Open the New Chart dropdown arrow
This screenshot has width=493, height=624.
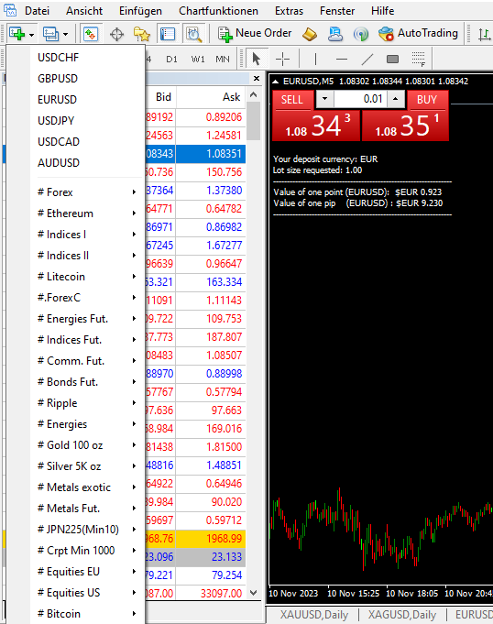[31, 35]
